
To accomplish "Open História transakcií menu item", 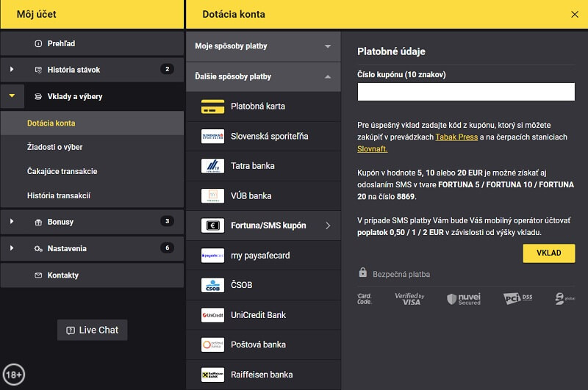I will [58, 195].
